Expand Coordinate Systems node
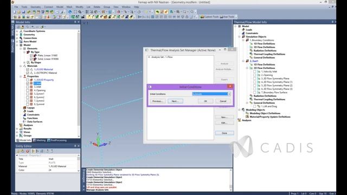This screenshot has width=347, height=195. [17, 31]
